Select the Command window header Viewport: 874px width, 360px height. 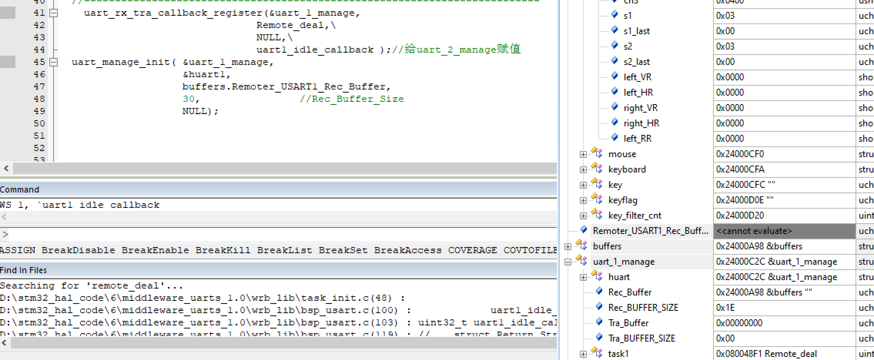20,189
